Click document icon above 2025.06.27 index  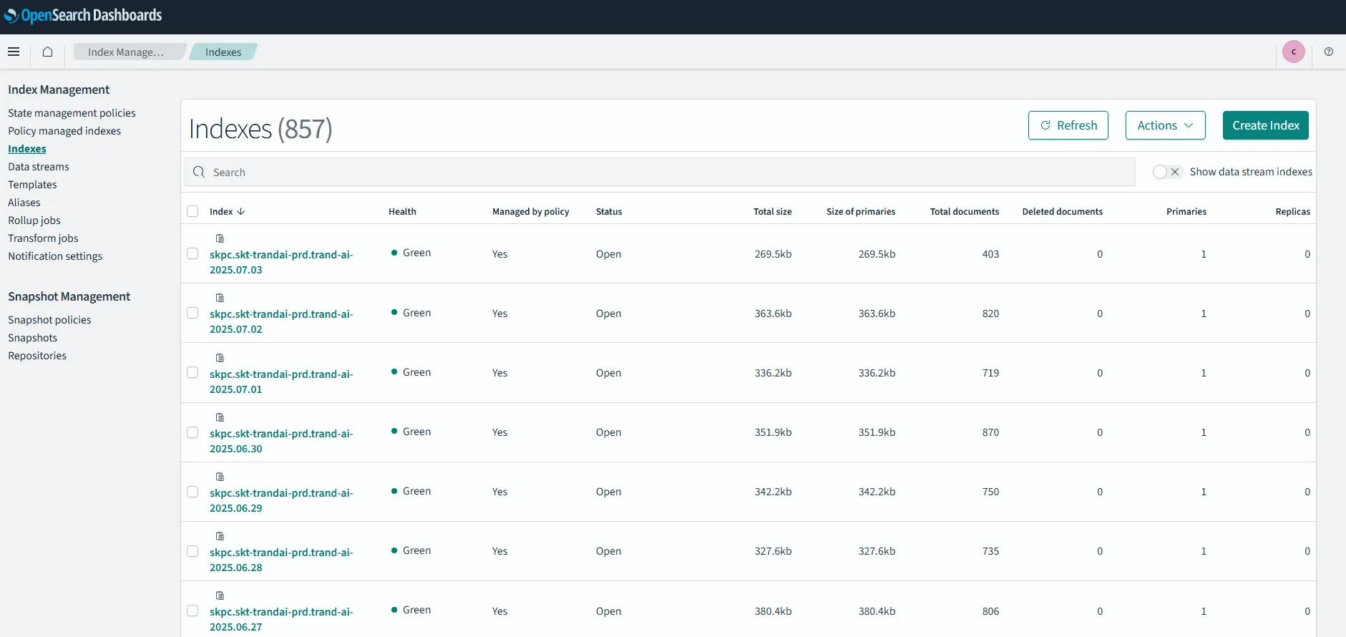point(220,595)
